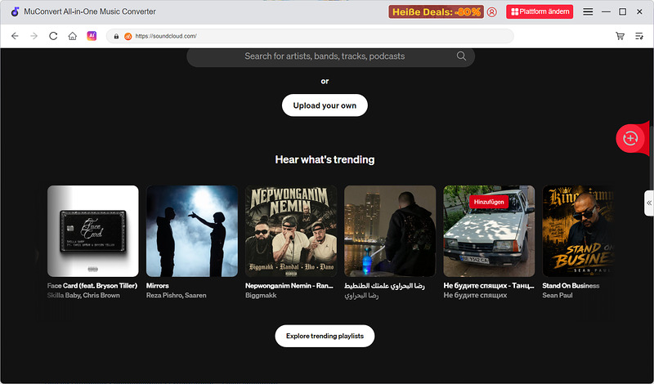Screen dimensions: 654x384
Task: Open the conversion list icon at top right
Action: pyautogui.click(x=639, y=36)
